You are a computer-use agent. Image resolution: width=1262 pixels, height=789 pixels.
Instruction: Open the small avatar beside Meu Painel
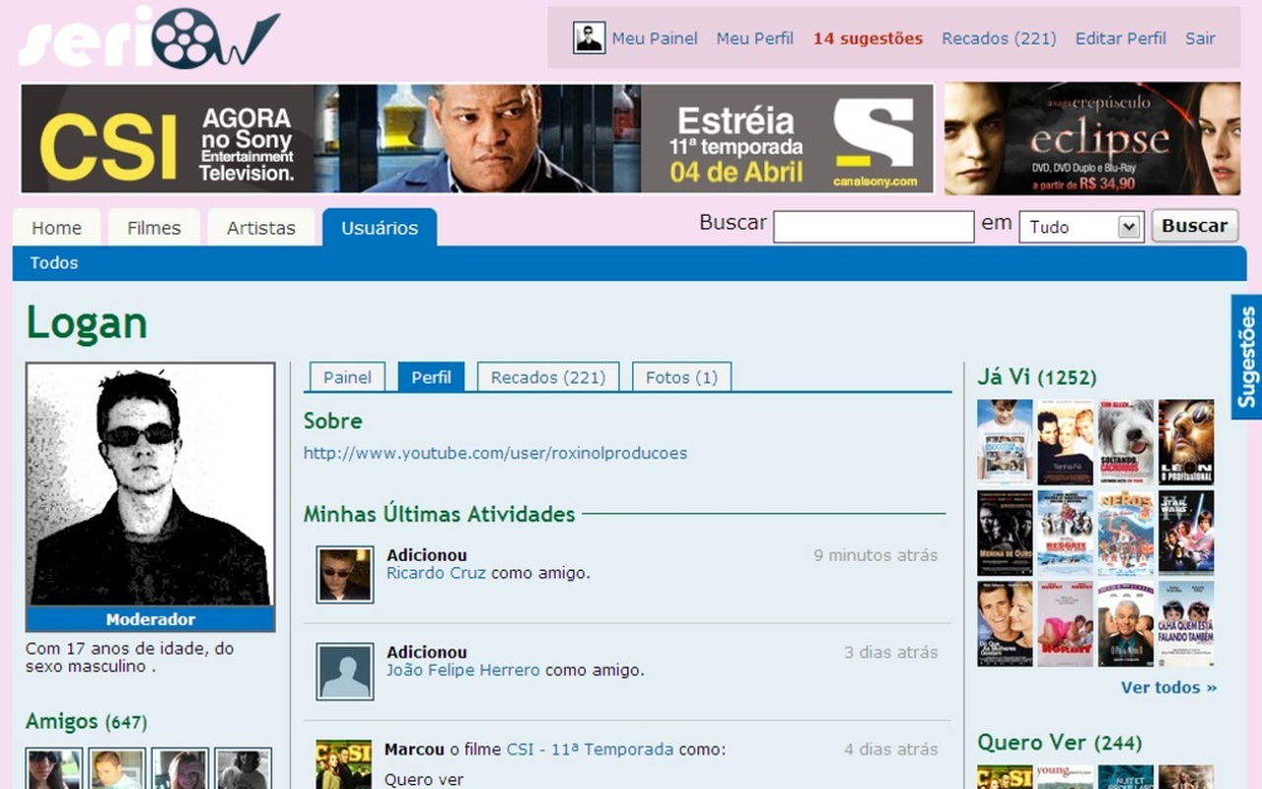tap(590, 38)
